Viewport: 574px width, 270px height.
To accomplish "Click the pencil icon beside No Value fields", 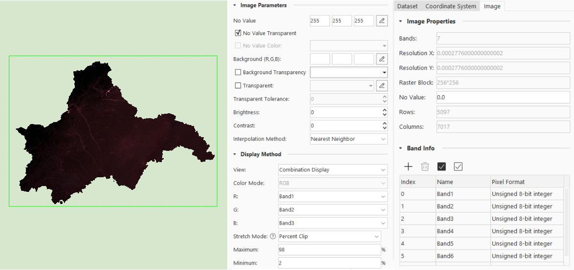I will pyautogui.click(x=382, y=21).
